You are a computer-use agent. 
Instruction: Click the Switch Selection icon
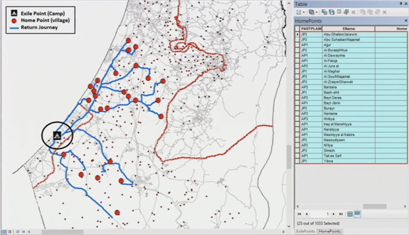(332, 12)
